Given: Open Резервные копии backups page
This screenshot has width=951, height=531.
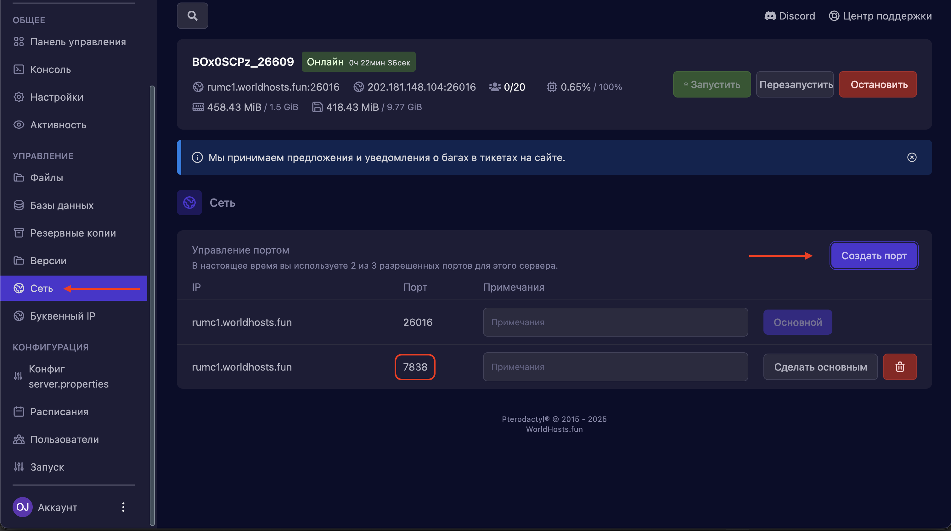Looking at the screenshot, I should coord(73,233).
